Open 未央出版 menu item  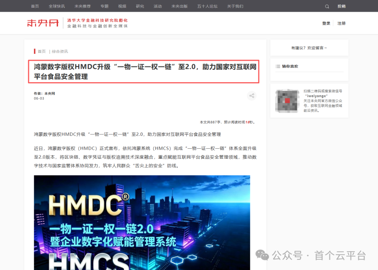click(179, 6)
